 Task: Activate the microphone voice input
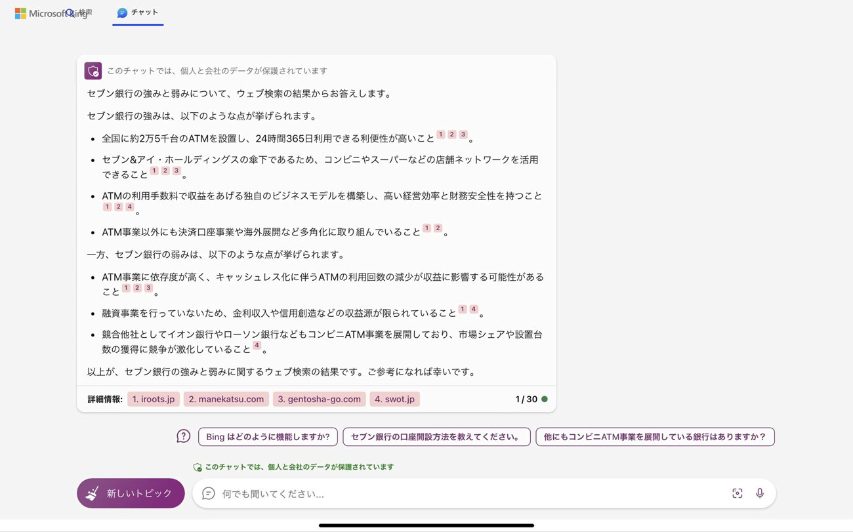[x=760, y=493]
